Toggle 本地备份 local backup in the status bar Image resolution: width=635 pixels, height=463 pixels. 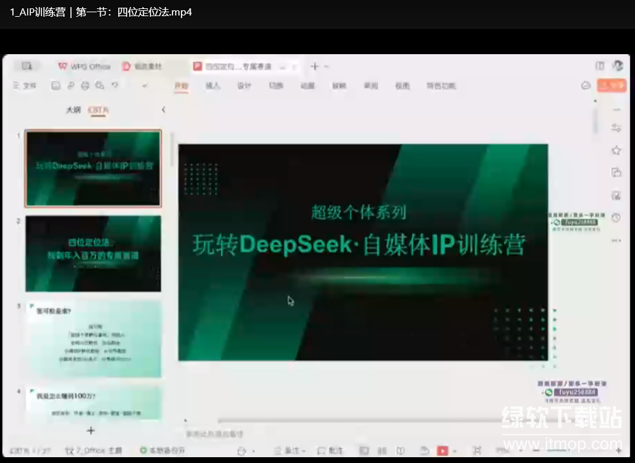(160, 450)
